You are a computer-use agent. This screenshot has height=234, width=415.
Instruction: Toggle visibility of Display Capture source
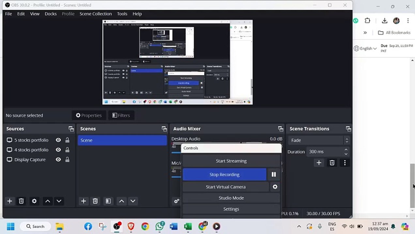pyautogui.click(x=58, y=160)
